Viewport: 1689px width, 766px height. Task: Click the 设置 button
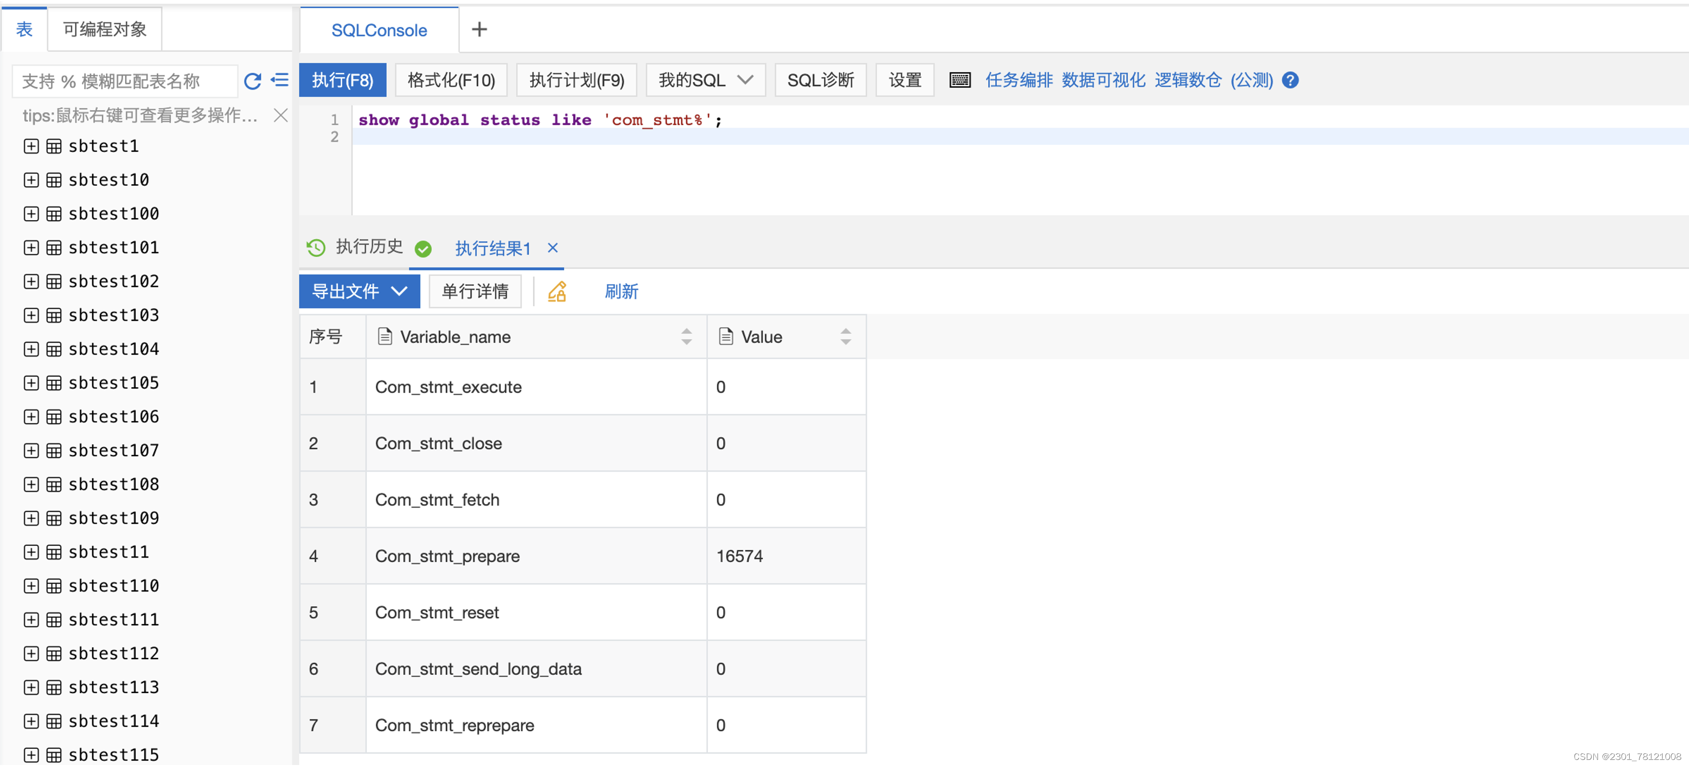(905, 80)
